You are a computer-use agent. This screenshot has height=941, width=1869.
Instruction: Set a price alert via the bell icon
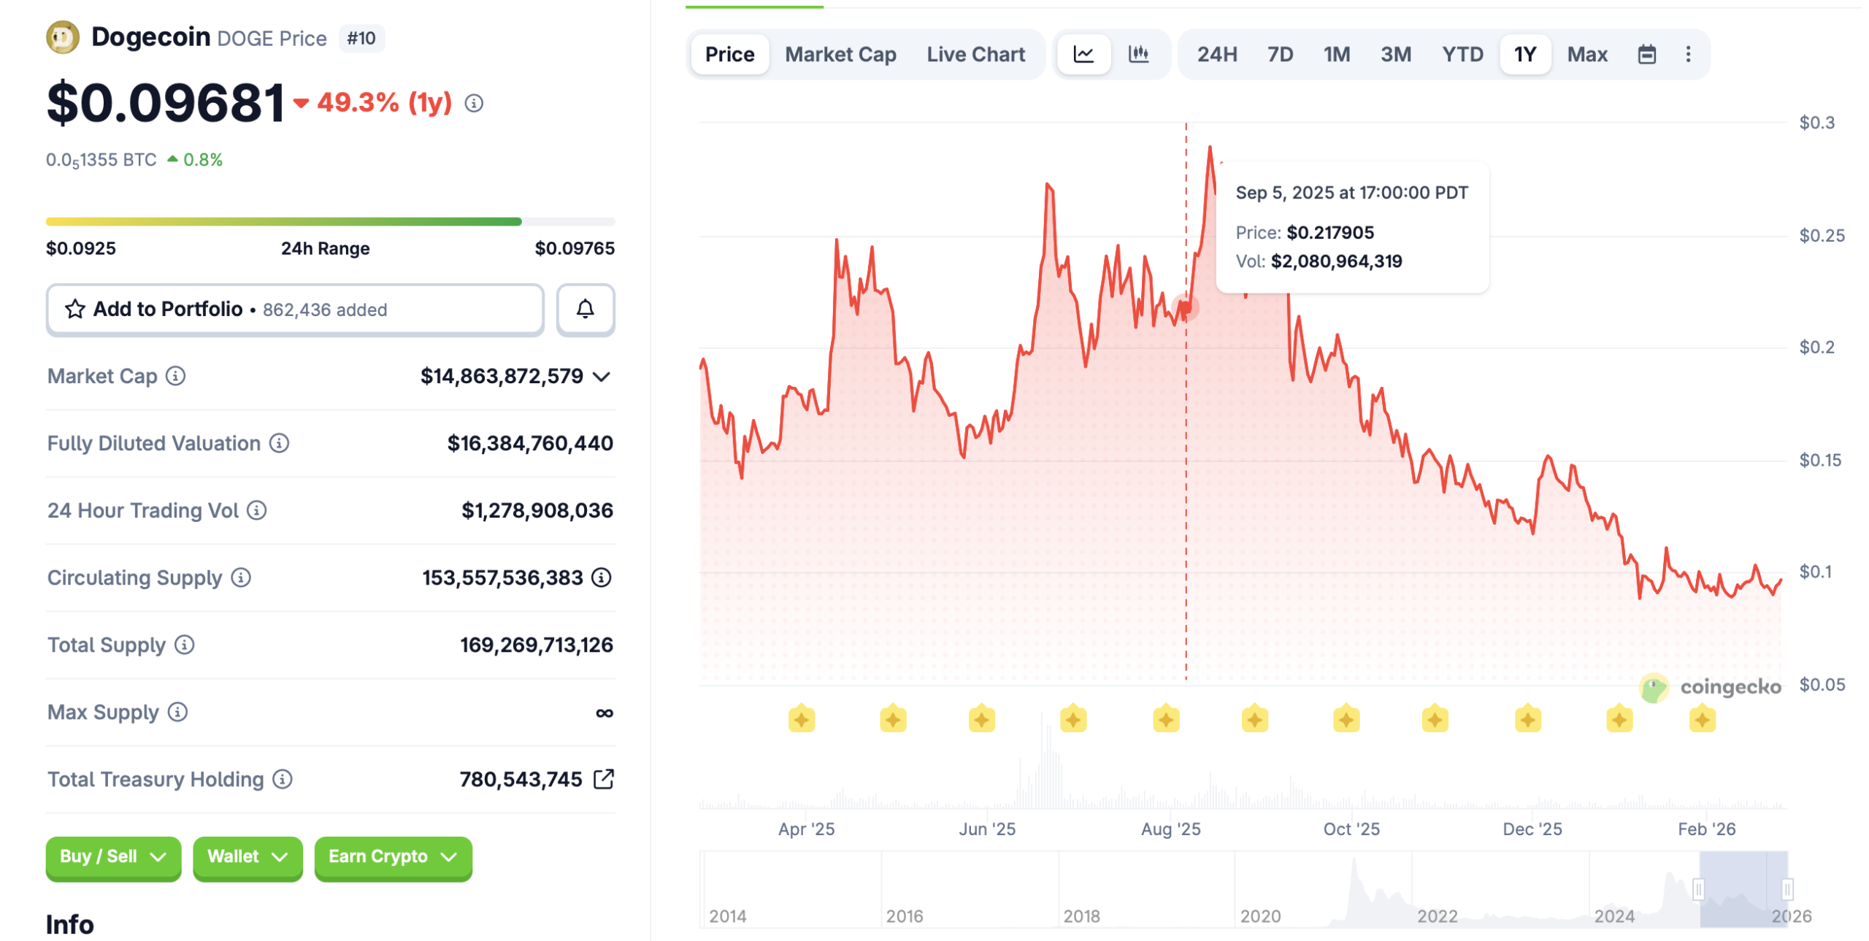point(585,309)
